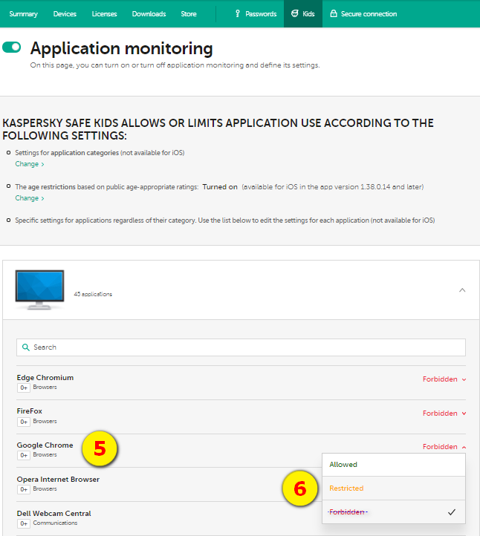Click the FireFox application name

pos(30,411)
